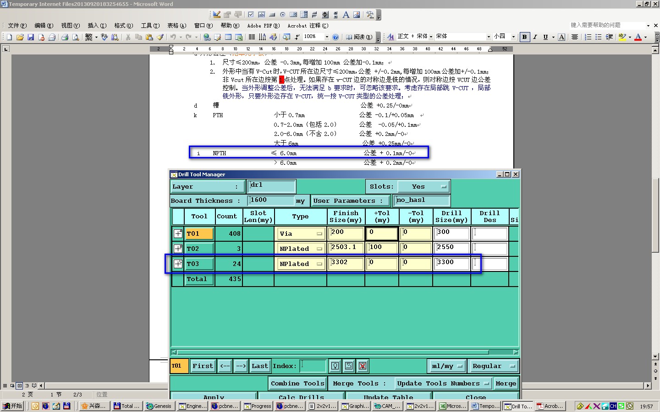660x412 pixels.
Task: Open the ml/my units dropdown
Action: (x=447, y=366)
